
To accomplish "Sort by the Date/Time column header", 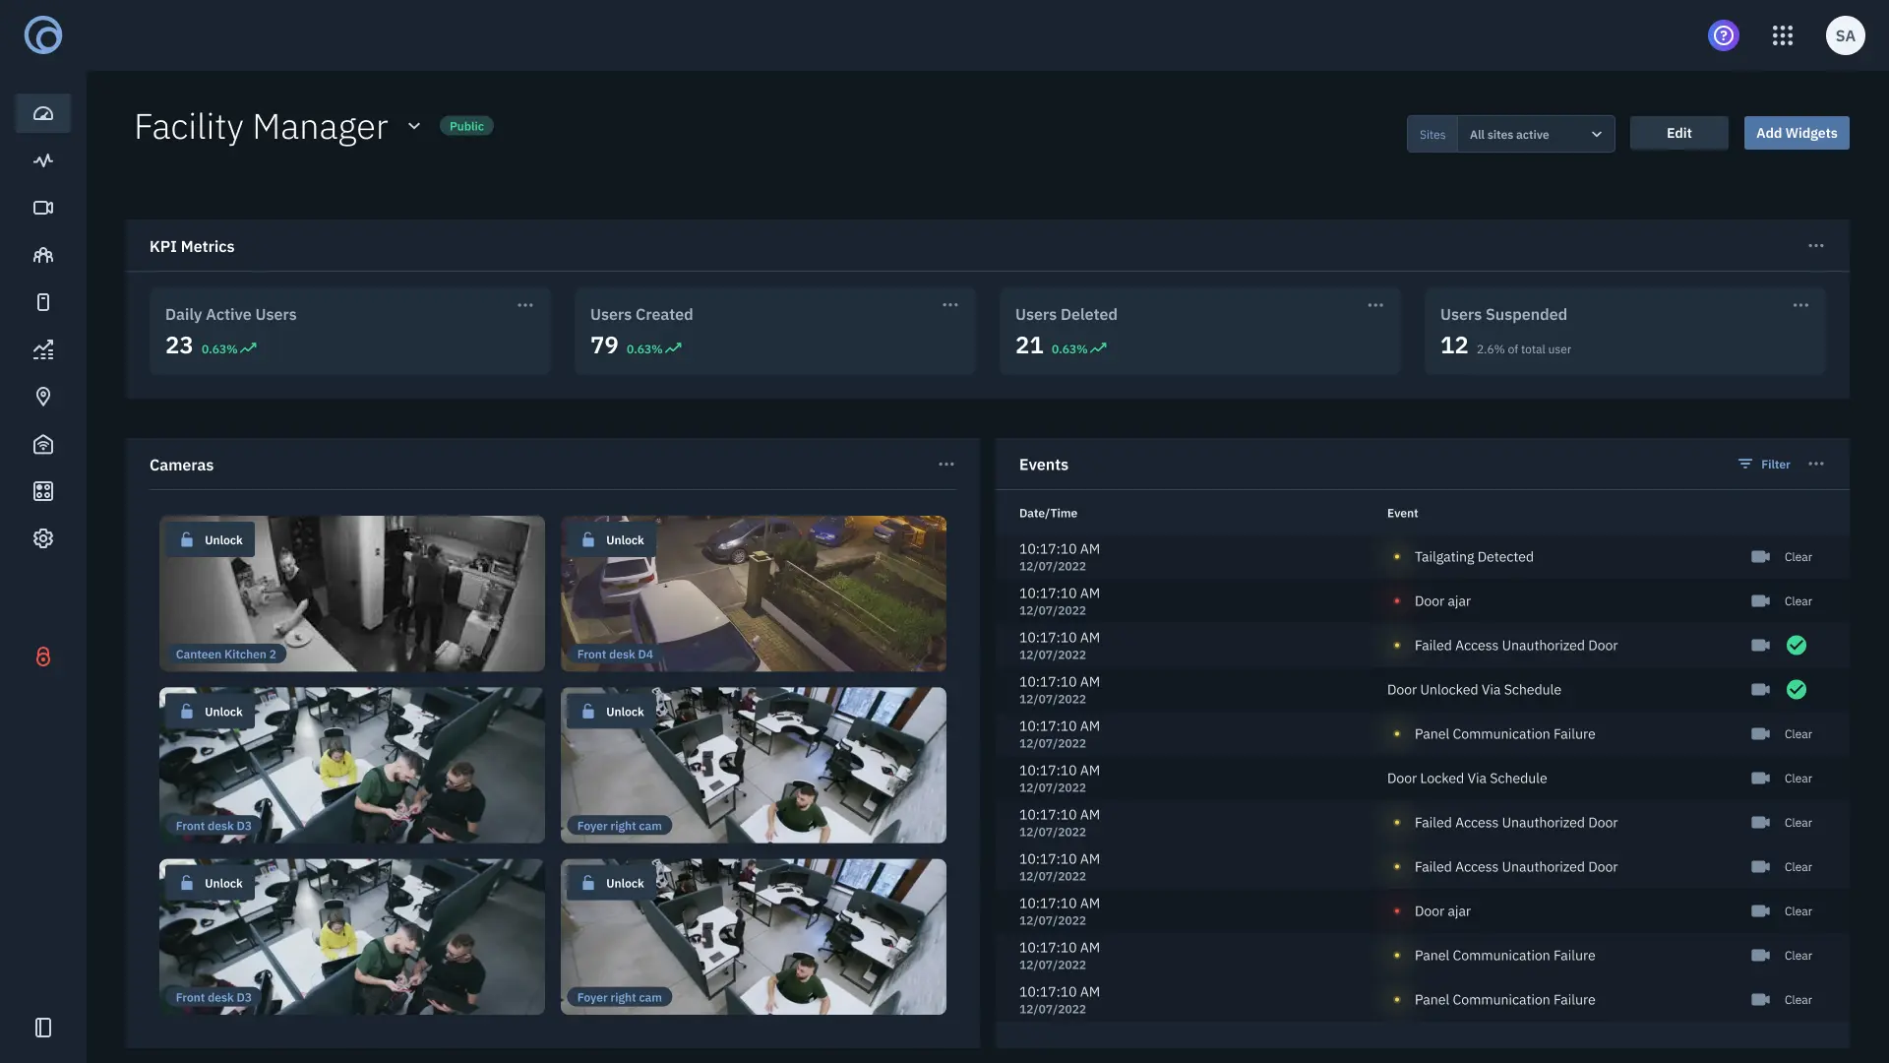I will pos(1048,513).
